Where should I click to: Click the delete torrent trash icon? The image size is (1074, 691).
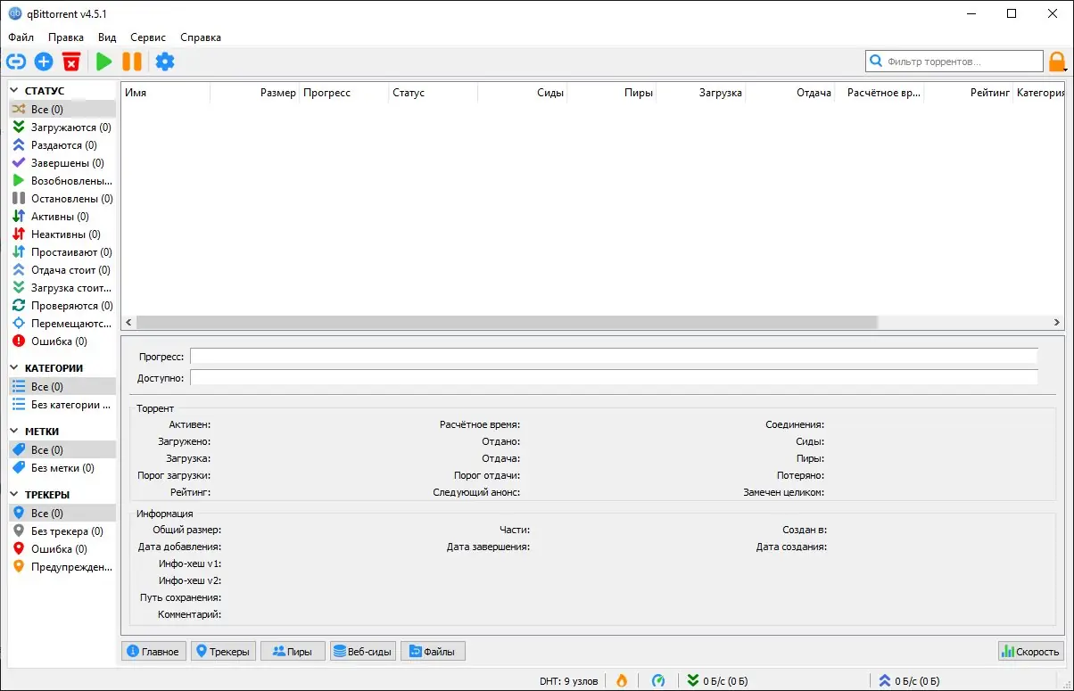coord(71,62)
